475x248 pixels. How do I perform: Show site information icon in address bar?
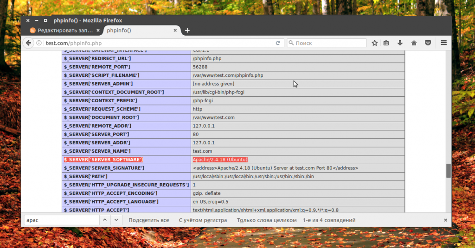coord(40,43)
